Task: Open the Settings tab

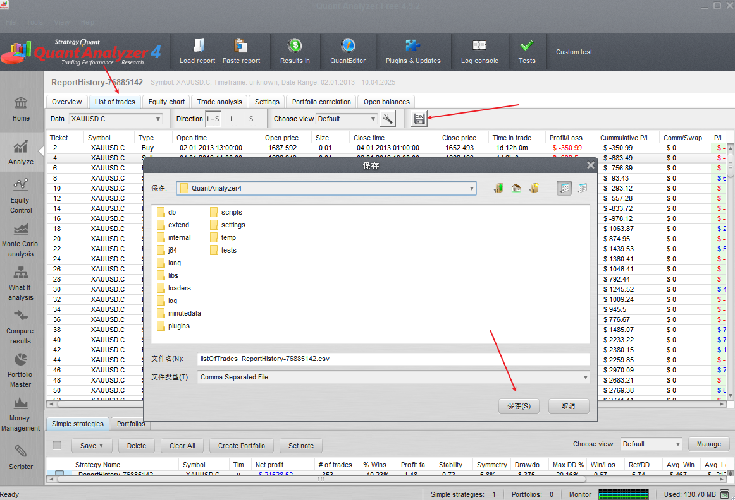Action: pos(267,102)
